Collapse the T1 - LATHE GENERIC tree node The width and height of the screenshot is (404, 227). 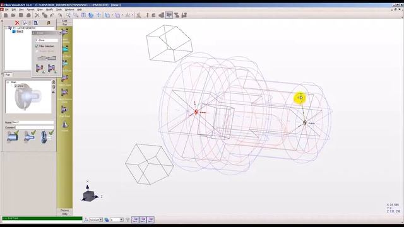click(x=6, y=28)
